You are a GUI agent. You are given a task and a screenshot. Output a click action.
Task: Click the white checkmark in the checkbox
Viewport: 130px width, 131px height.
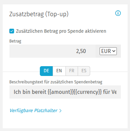(12, 31)
